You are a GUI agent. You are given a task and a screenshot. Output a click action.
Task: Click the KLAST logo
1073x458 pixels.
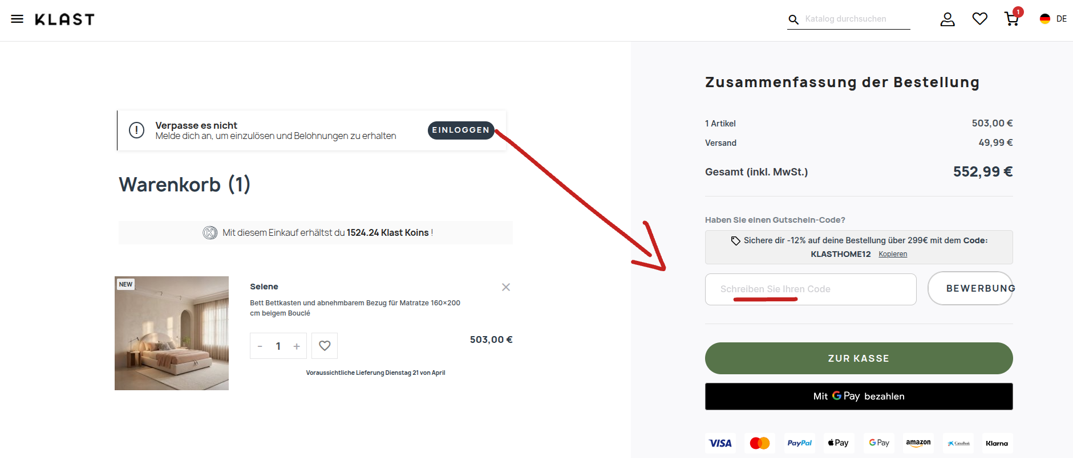pos(64,19)
